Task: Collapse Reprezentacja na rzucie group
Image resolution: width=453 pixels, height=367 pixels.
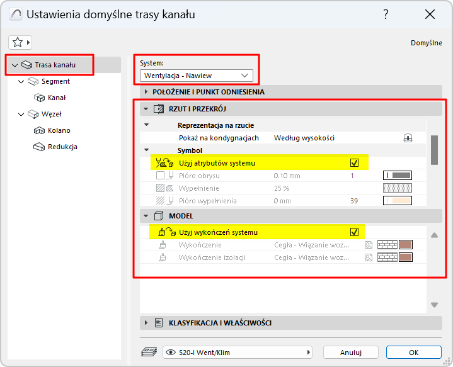Action: tap(146, 125)
